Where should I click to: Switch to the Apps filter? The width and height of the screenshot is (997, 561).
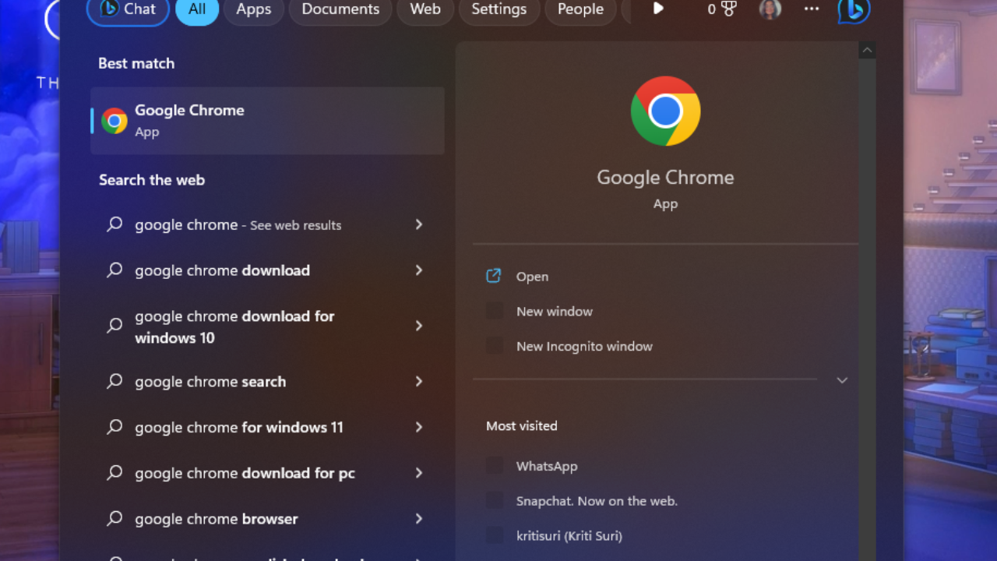(x=254, y=9)
